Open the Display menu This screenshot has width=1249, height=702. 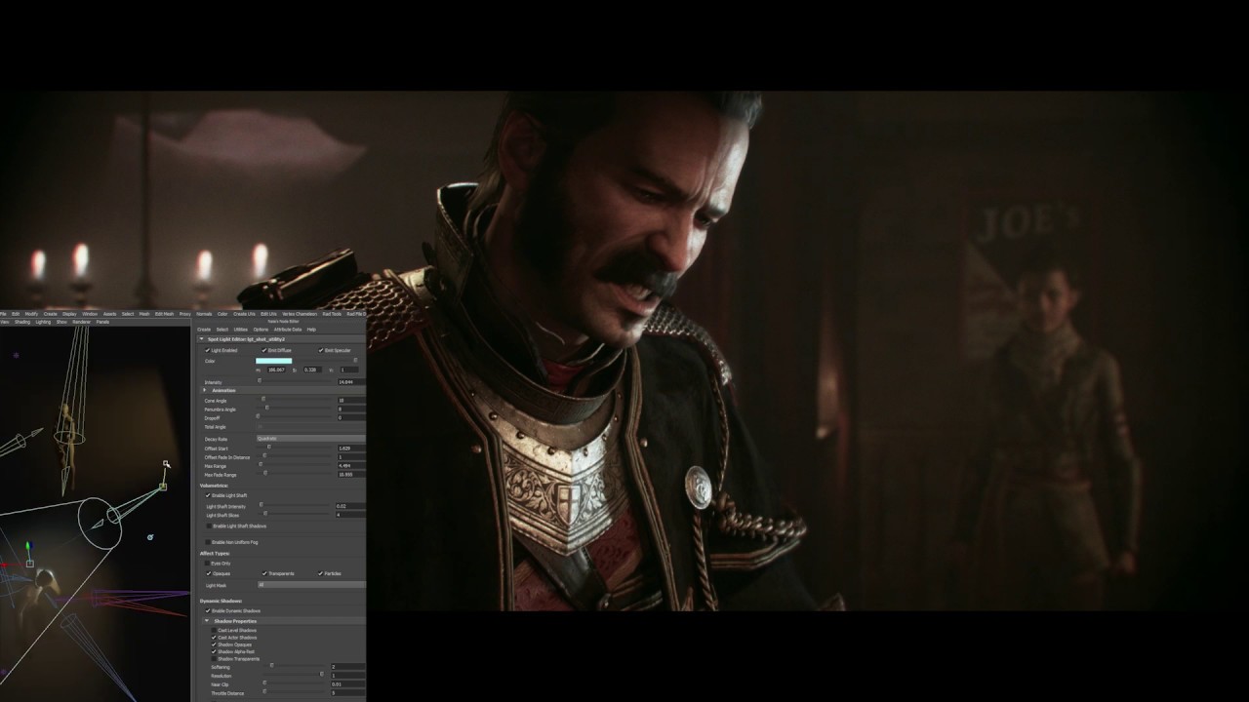pos(69,314)
